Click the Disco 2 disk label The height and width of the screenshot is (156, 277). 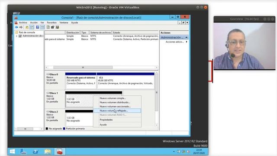coord(54,112)
